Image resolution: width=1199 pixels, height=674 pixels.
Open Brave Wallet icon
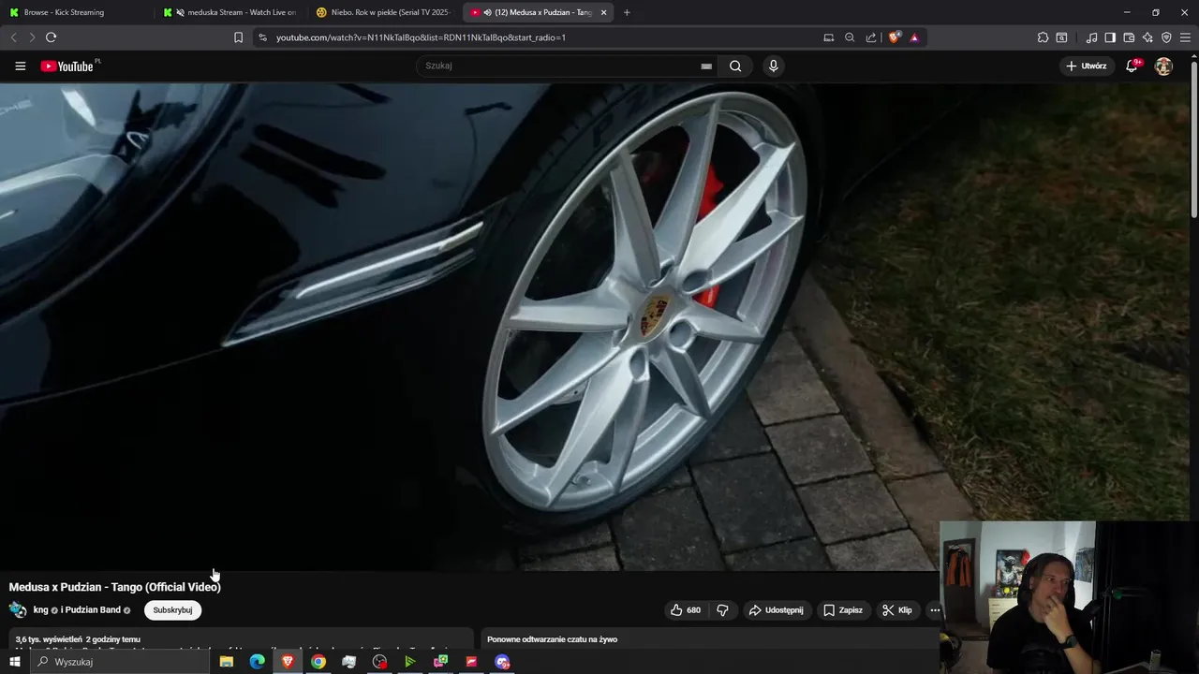[x=1129, y=37]
